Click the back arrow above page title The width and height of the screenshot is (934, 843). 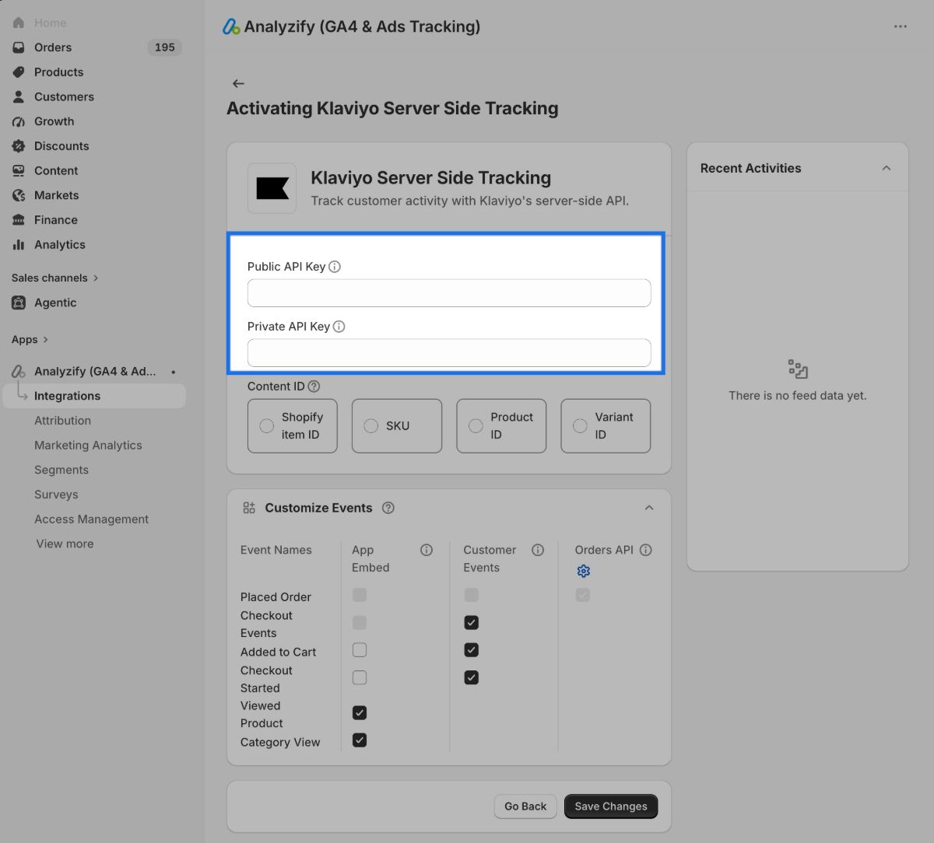point(238,83)
